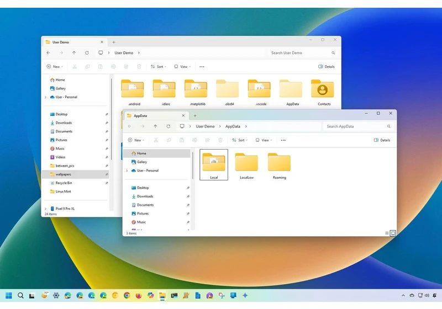The height and width of the screenshot is (309, 442).
Task: Click the Search AppData field
Action: click(x=359, y=126)
